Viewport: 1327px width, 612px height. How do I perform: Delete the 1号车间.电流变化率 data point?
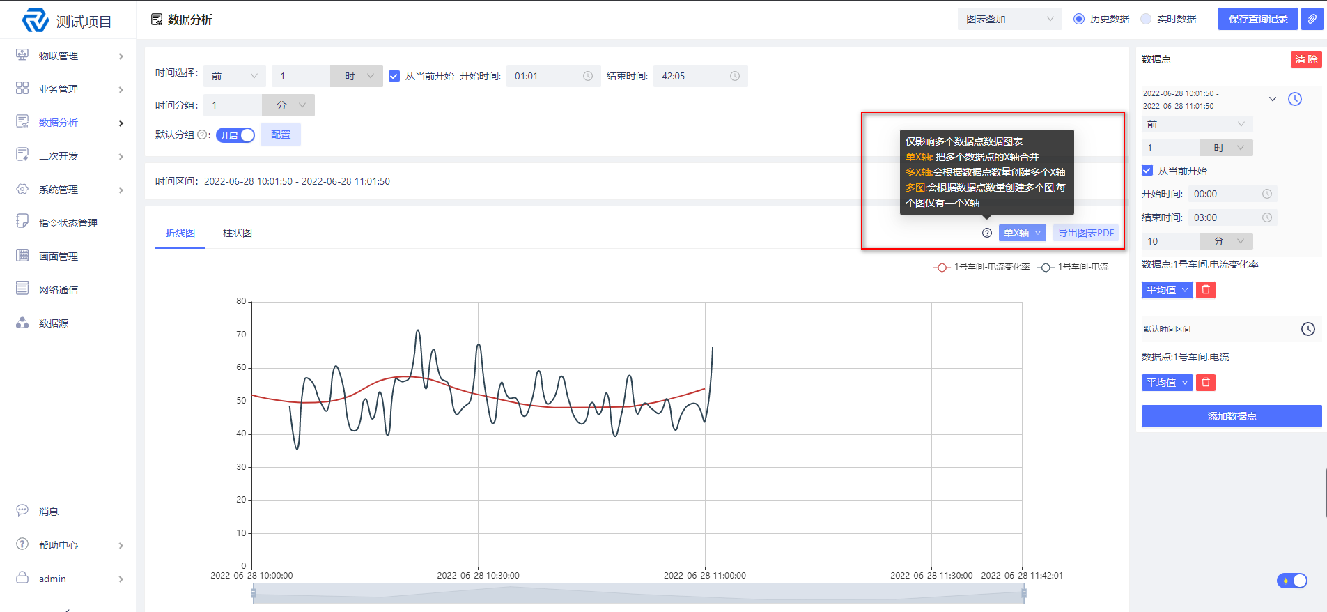pos(1206,290)
